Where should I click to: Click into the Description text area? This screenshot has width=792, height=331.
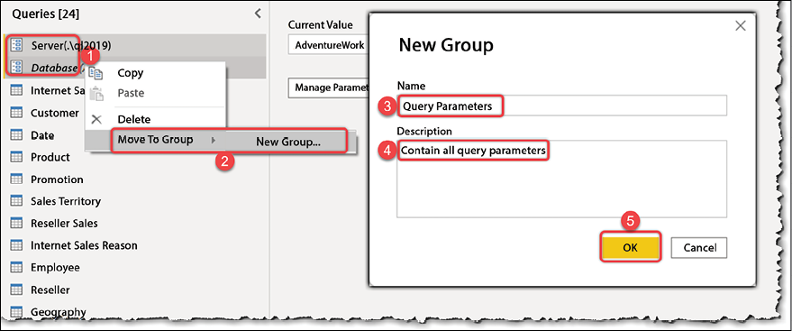[561, 179]
